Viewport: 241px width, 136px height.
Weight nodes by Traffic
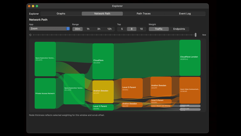pyautogui.click(x=159, y=29)
